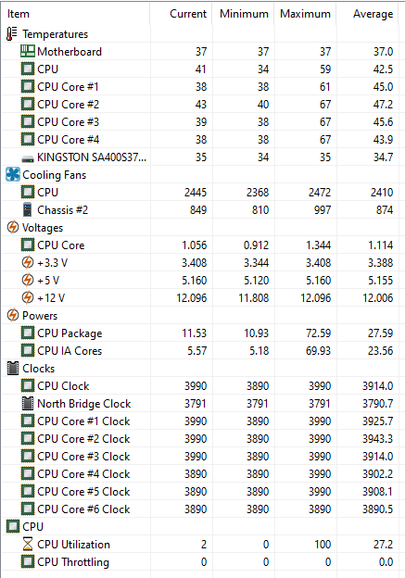Select the CPU Core #2 temperature row
Screen dimensions: 405x578
coord(200,105)
